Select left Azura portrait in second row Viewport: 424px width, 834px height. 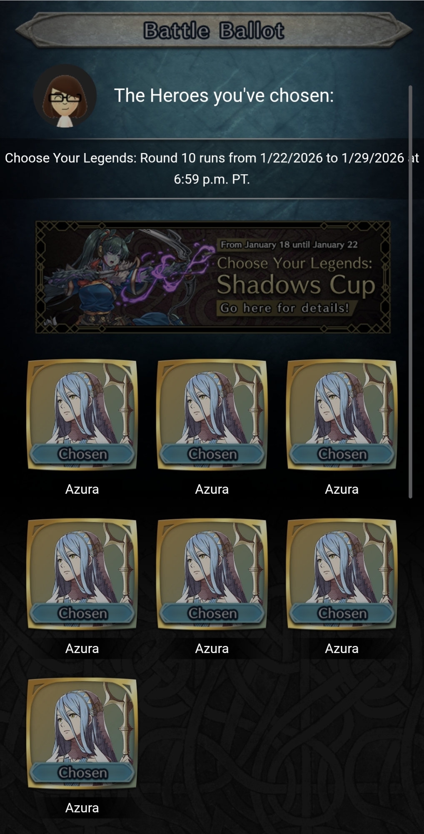pyautogui.click(x=82, y=574)
